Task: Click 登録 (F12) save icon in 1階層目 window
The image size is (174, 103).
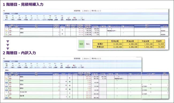Action: [62, 18]
